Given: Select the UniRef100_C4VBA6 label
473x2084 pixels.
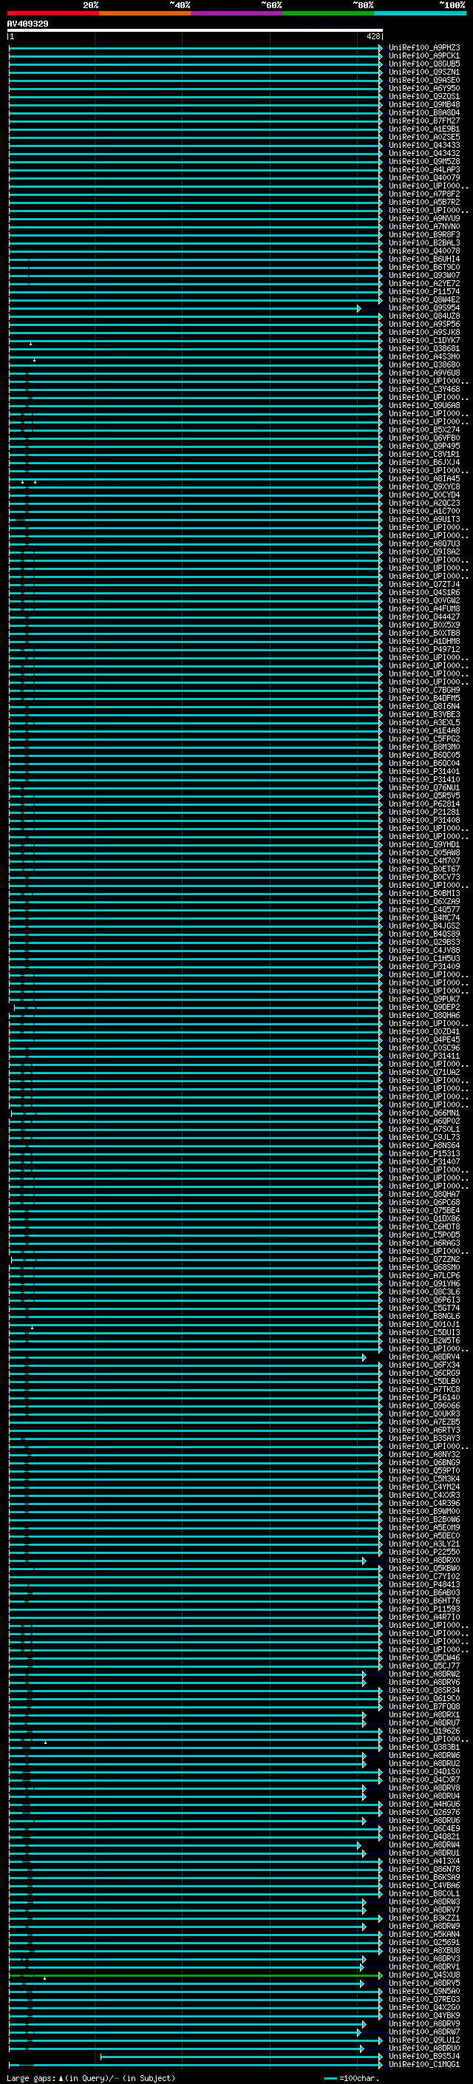Looking at the screenshot, I should [423, 1885].
